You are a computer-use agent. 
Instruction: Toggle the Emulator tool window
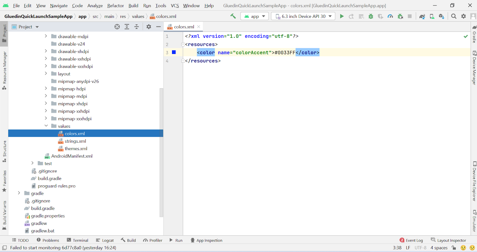474,221
